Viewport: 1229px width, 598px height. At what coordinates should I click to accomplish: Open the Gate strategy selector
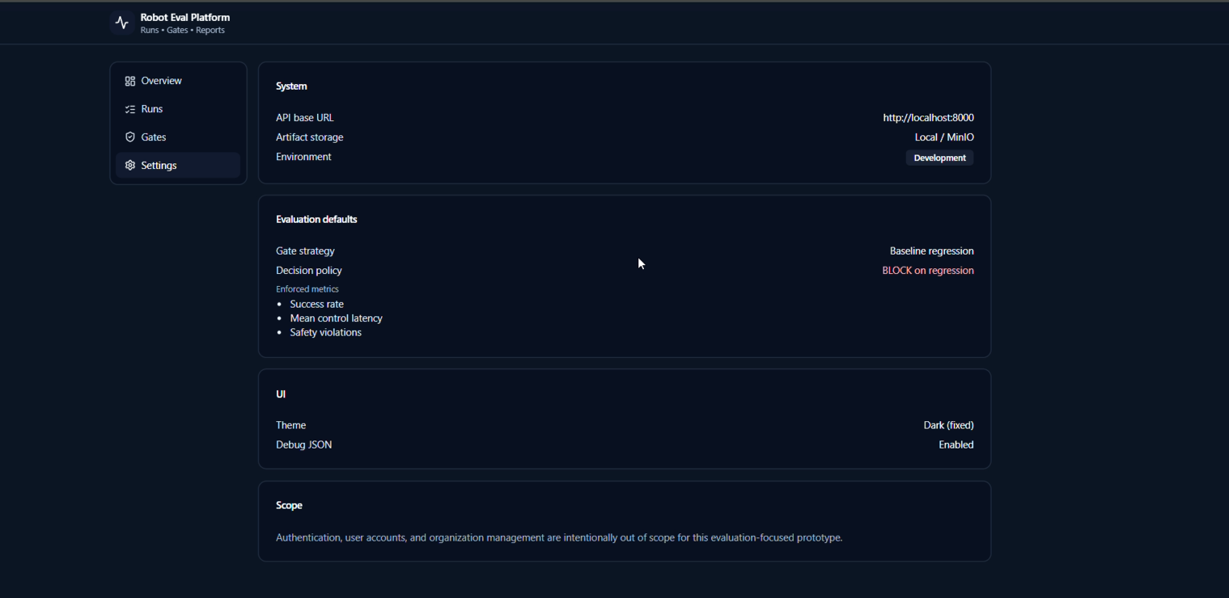tap(931, 251)
